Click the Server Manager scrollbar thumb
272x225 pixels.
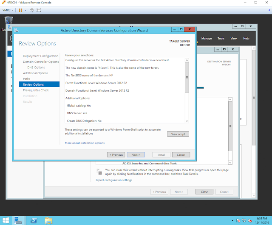pos(254,98)
